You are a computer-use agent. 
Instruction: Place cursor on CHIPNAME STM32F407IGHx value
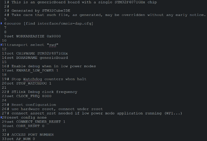pos(53,53)
